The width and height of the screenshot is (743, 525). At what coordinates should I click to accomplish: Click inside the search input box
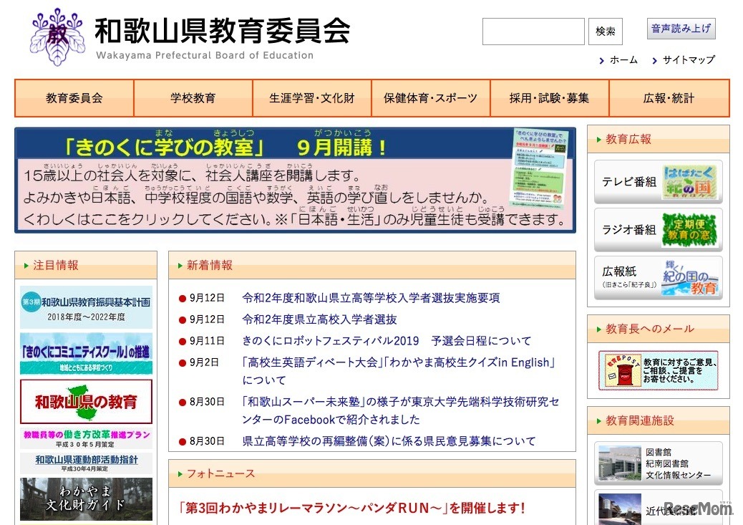point(533,32)
